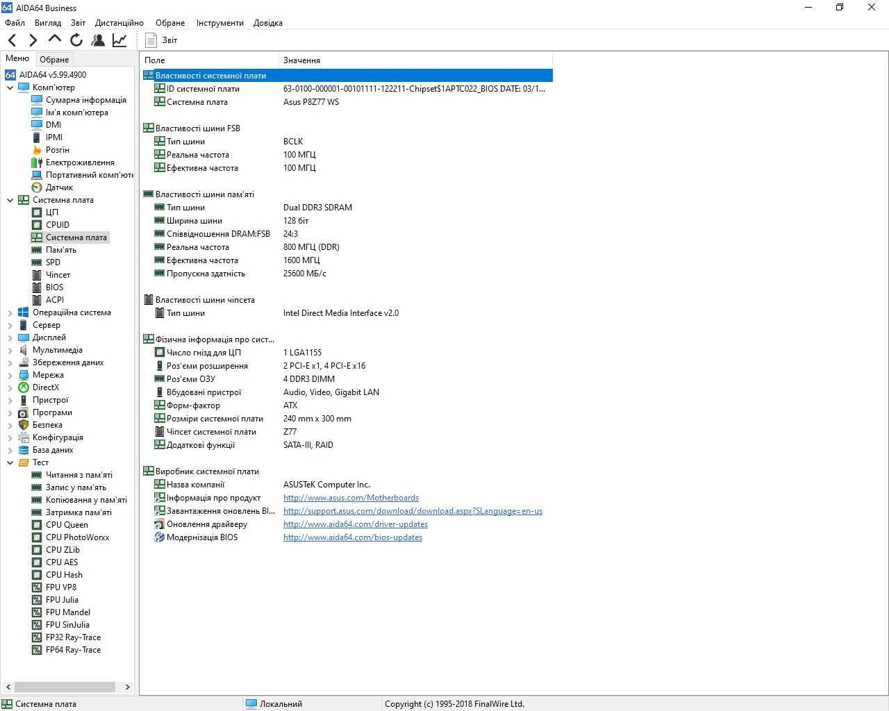Select the Чіпсет системної плати row

pyautogui.click(x=347, y=431)
